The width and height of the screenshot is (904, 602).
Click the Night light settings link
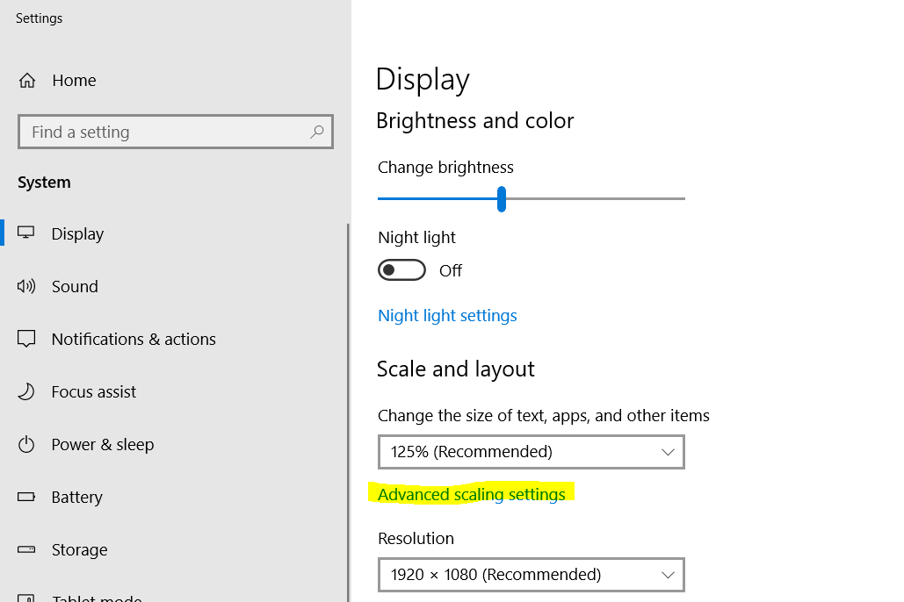447,315
